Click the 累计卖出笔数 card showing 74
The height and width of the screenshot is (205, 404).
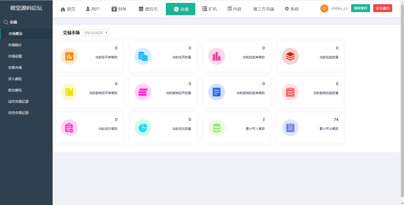[x=311, y=128]
